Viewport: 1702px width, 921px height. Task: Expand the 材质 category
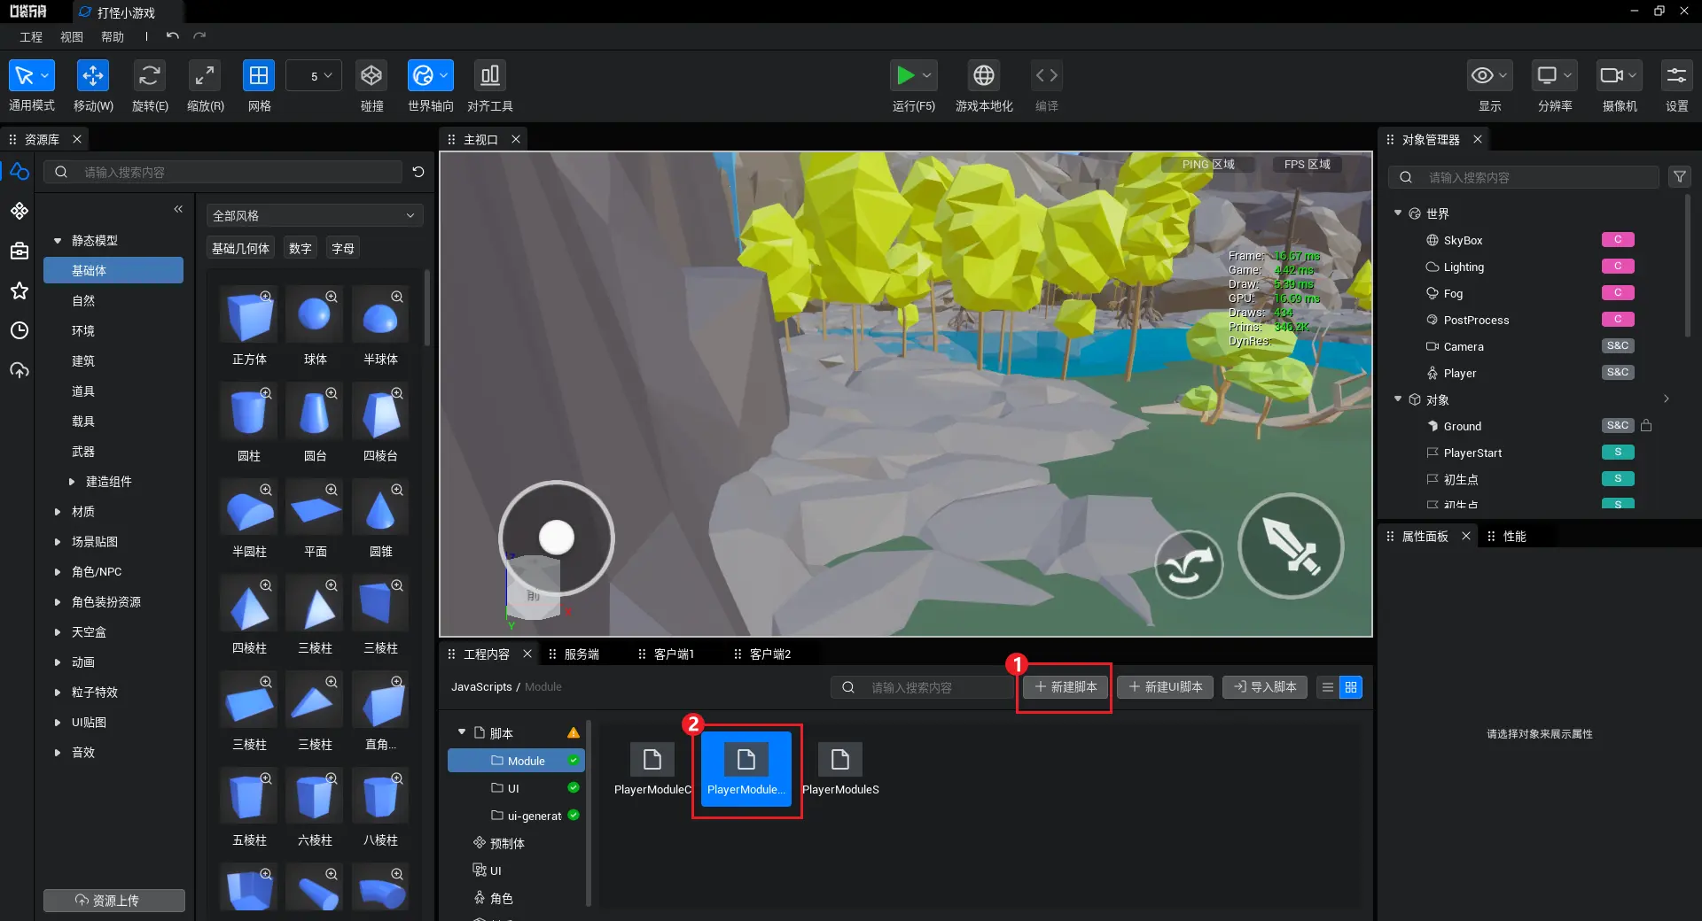(x=58, y=512)
